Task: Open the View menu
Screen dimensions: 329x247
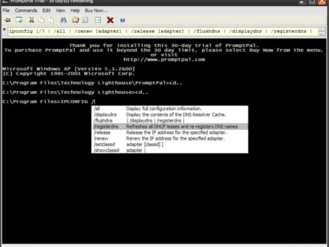Action: coord(60,11)
